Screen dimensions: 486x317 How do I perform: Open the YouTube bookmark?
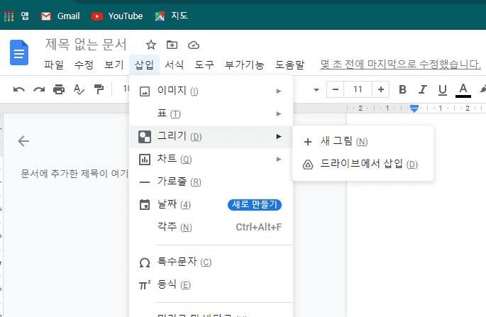pyautogui.click(x=117, y=16)
